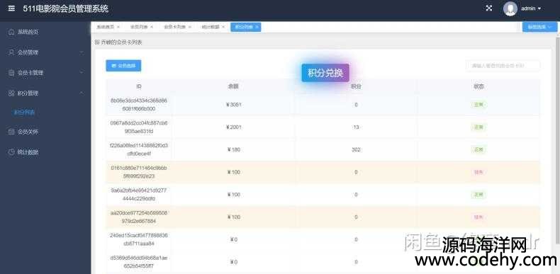Open the blue tab options dropdown
This screenshot has height=274, width=560.
539,27
